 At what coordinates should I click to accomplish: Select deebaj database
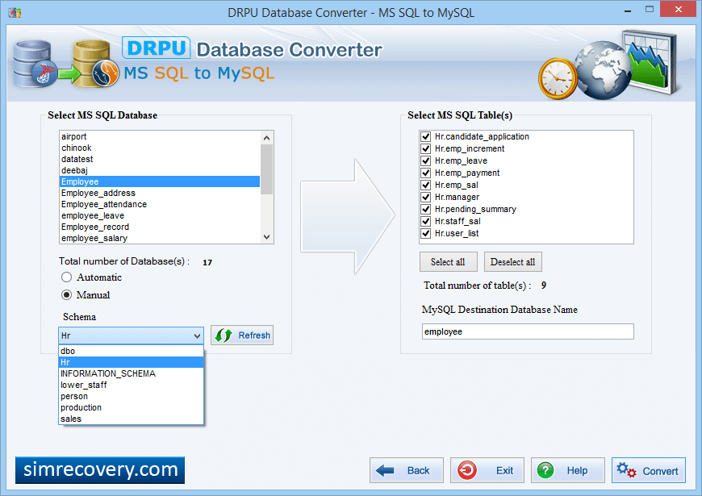tap(160, 170)
